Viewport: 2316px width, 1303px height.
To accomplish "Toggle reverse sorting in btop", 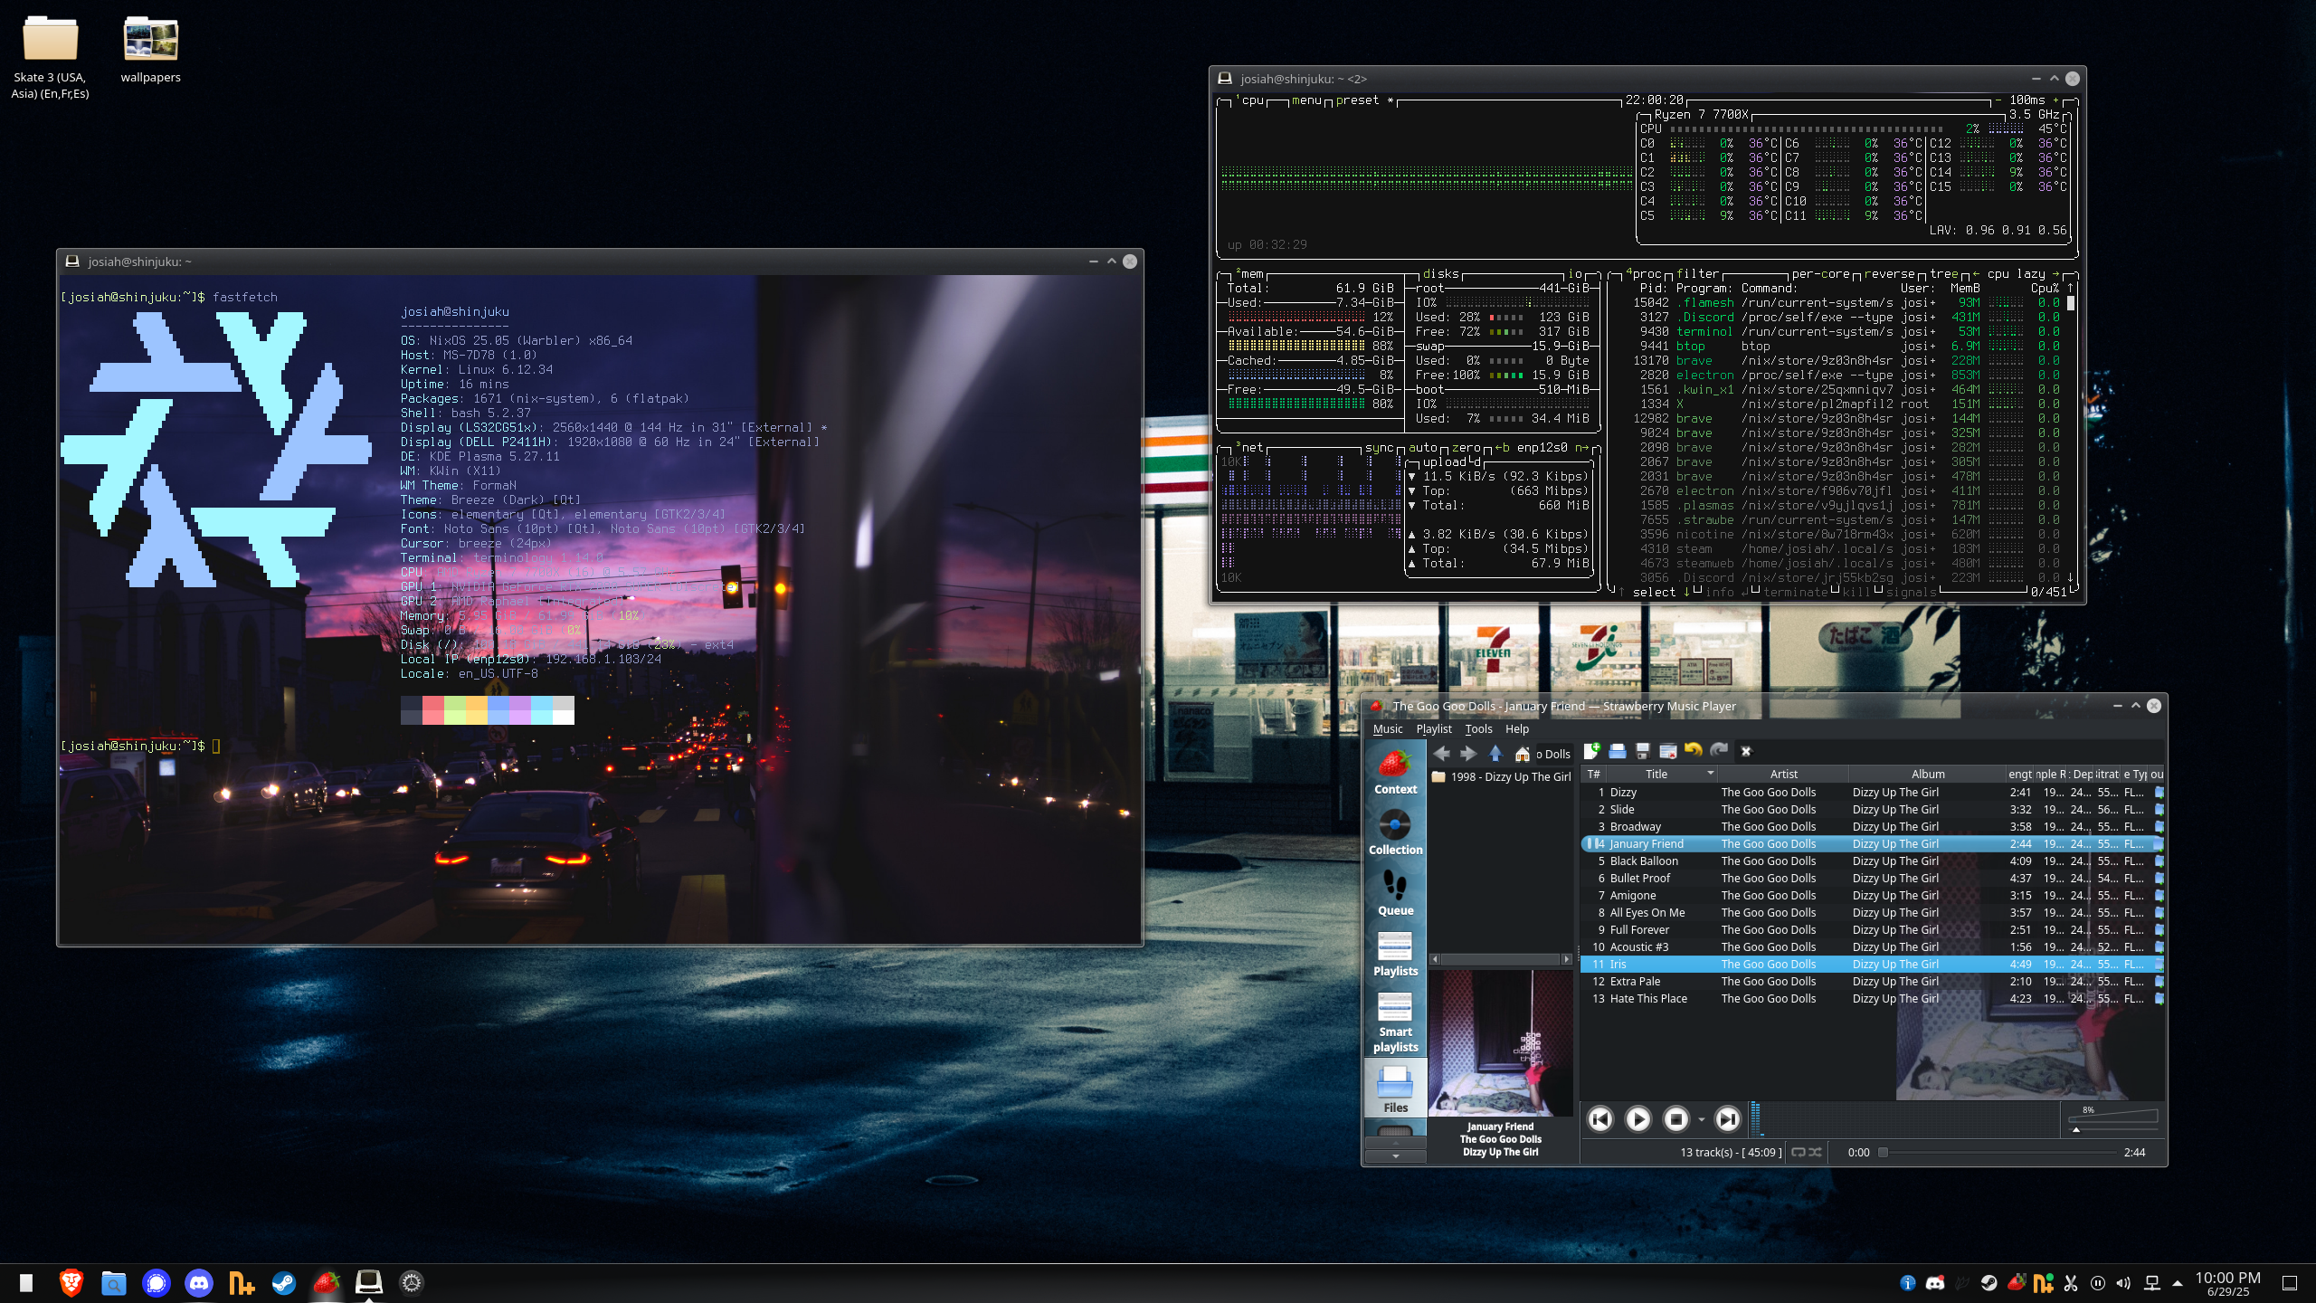I will 1889,274.
